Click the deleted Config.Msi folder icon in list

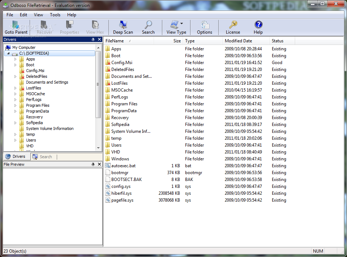click(x=108, y=63)
